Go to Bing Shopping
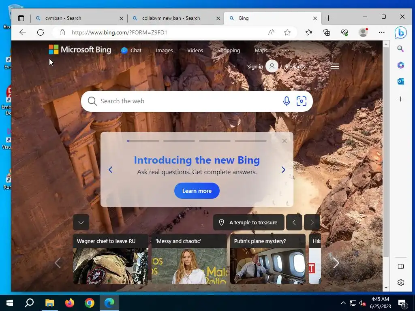The width and height of the screenshot is (415, 311). [x=229, y=50]
